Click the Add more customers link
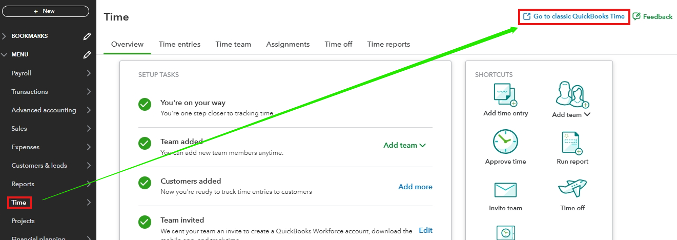Screen dimensions: 677x240 coord(415,187)
